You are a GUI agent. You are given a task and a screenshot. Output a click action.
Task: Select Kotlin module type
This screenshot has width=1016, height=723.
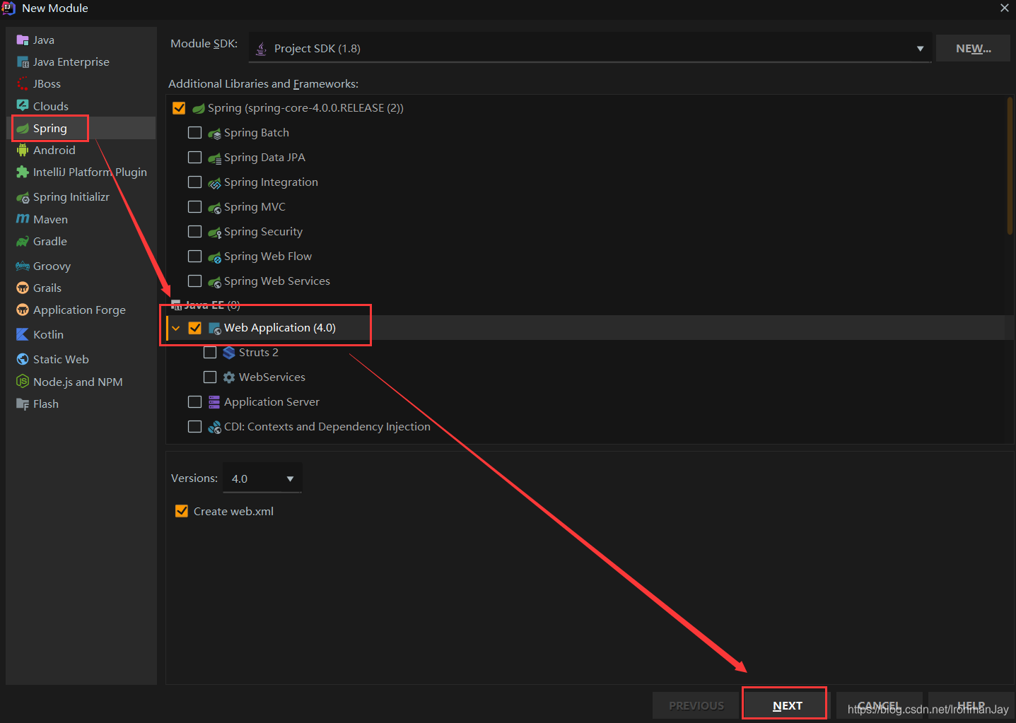pyautogui.click(x=48, y=335)
